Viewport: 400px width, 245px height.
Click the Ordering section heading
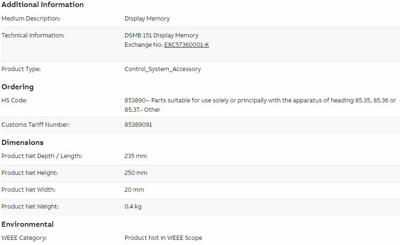[17, 87]
